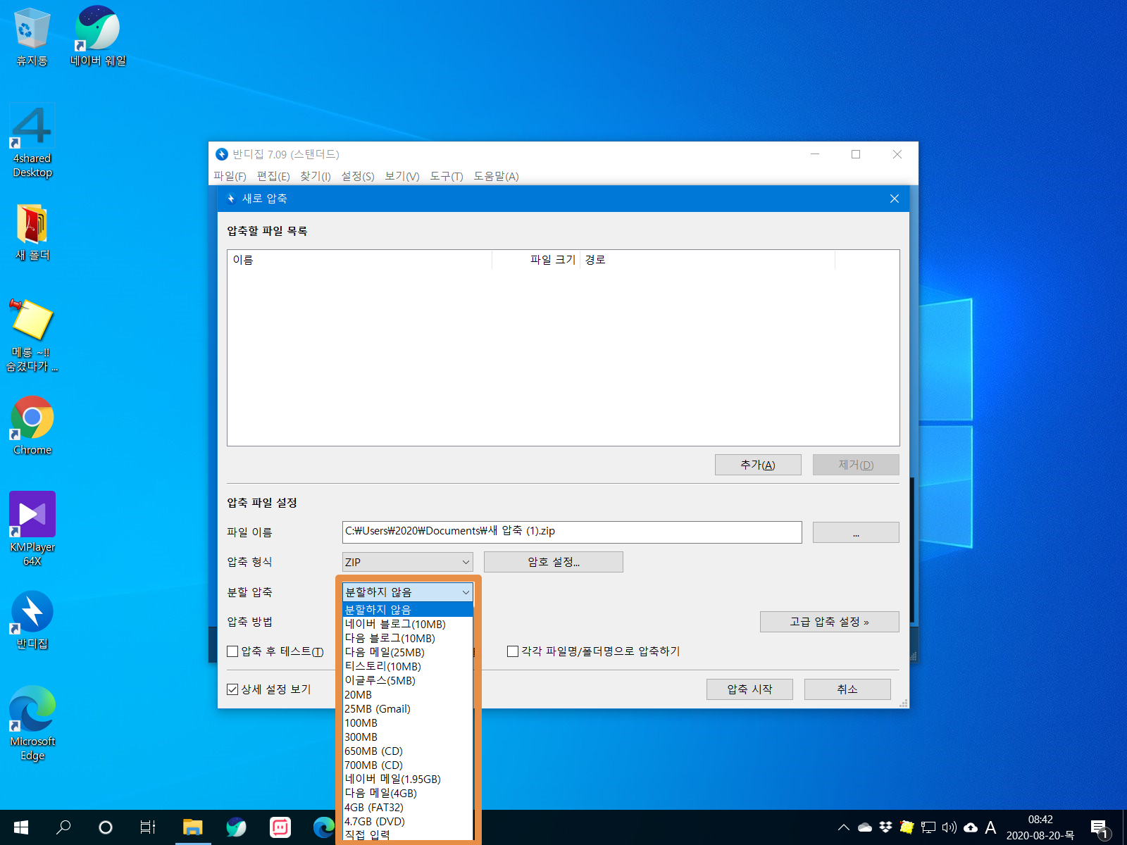This screenshot has width=1127, height=845.
Task: Open Naver Whale on taskbar
Action: tap(236, 827)
